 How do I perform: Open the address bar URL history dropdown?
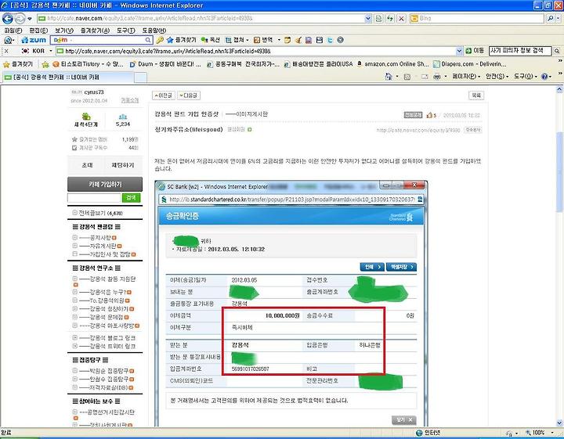click(367, 18)
